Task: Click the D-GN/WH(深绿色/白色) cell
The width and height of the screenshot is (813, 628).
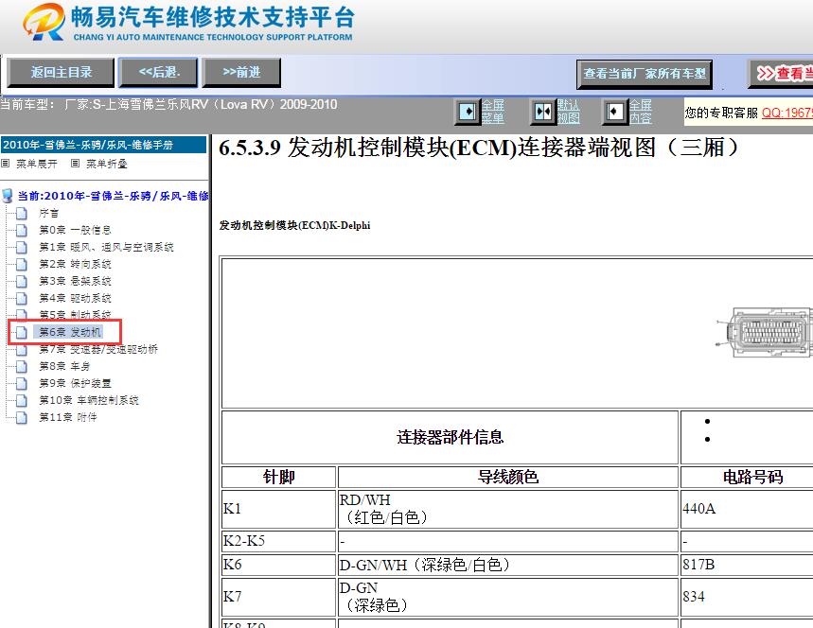Action: coord(508,565)
